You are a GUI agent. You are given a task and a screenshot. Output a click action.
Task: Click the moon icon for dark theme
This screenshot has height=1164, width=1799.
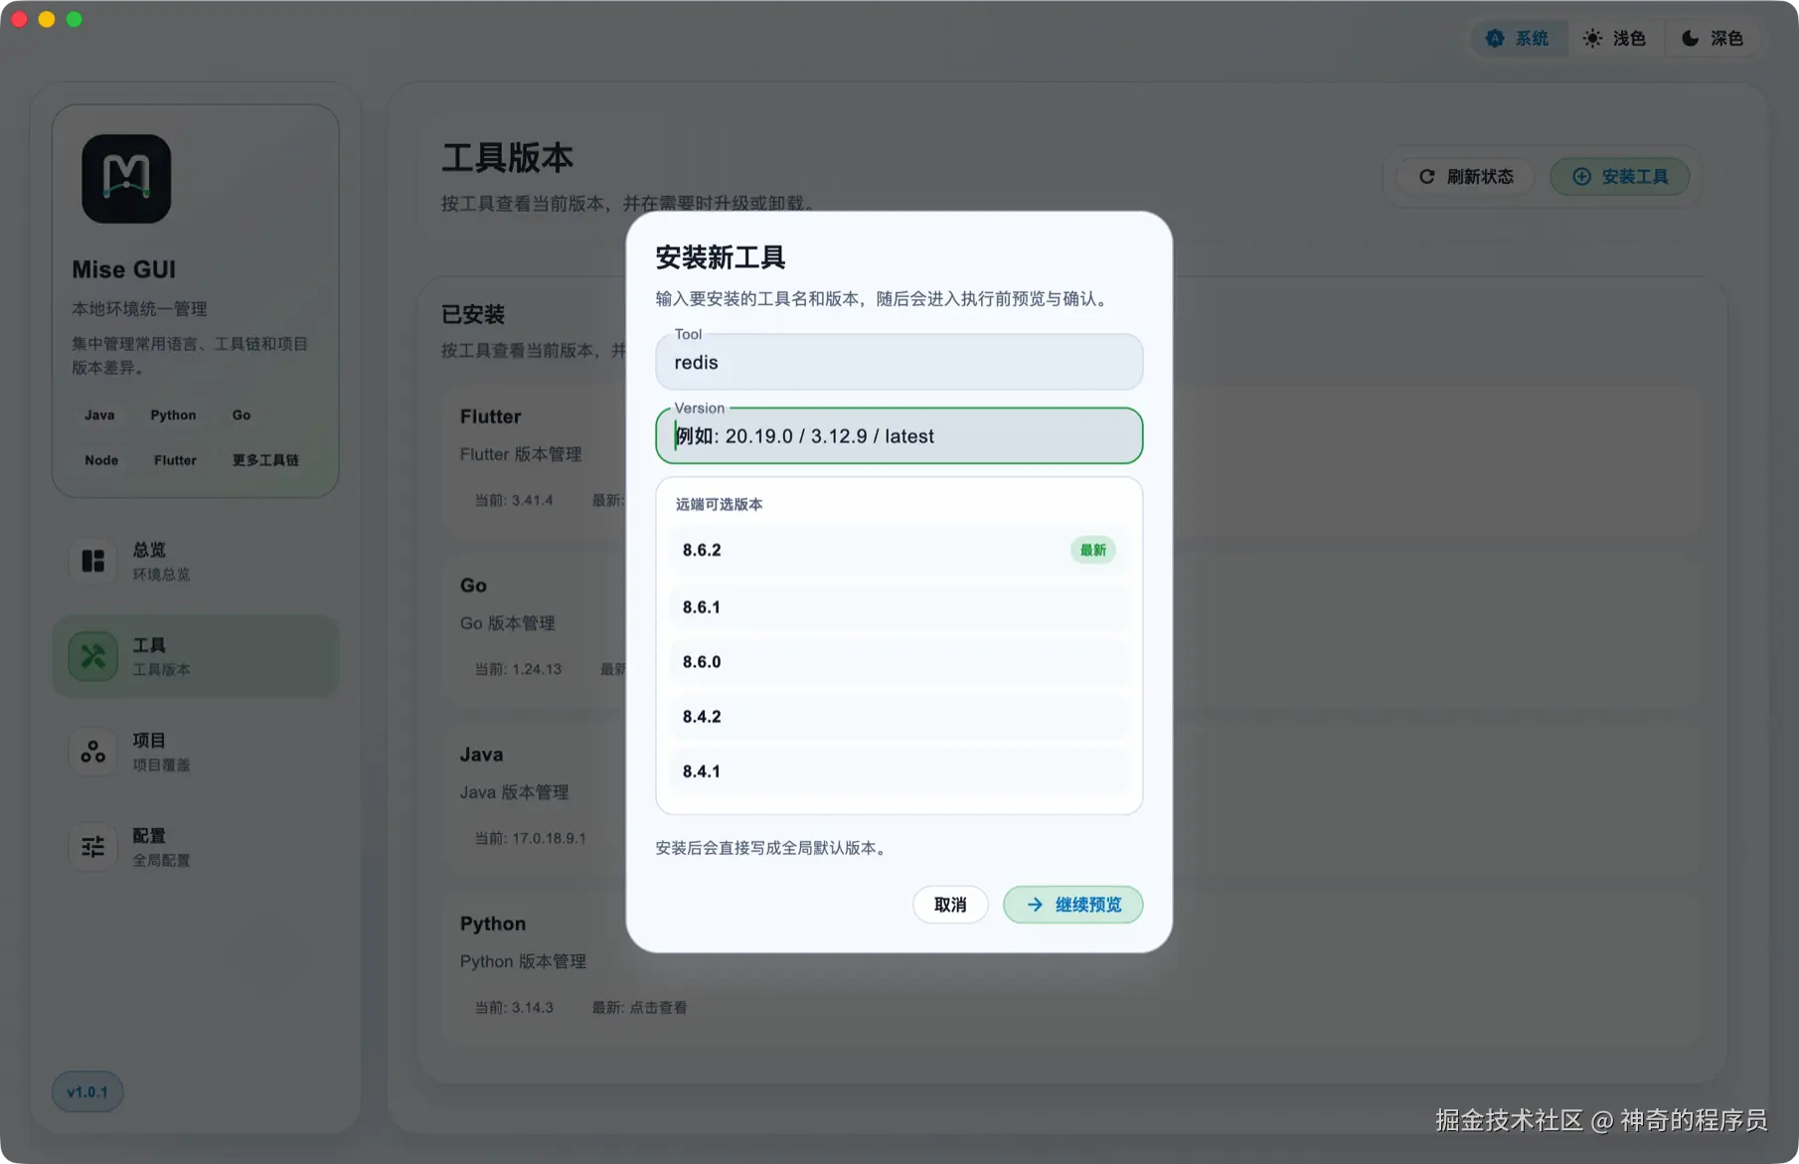(x=1690, y=39)
